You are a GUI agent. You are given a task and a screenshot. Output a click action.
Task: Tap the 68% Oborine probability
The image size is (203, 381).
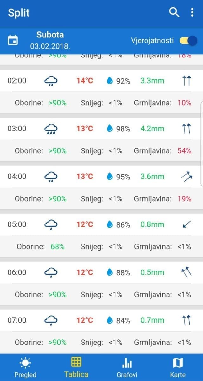(x=57, y=246)
